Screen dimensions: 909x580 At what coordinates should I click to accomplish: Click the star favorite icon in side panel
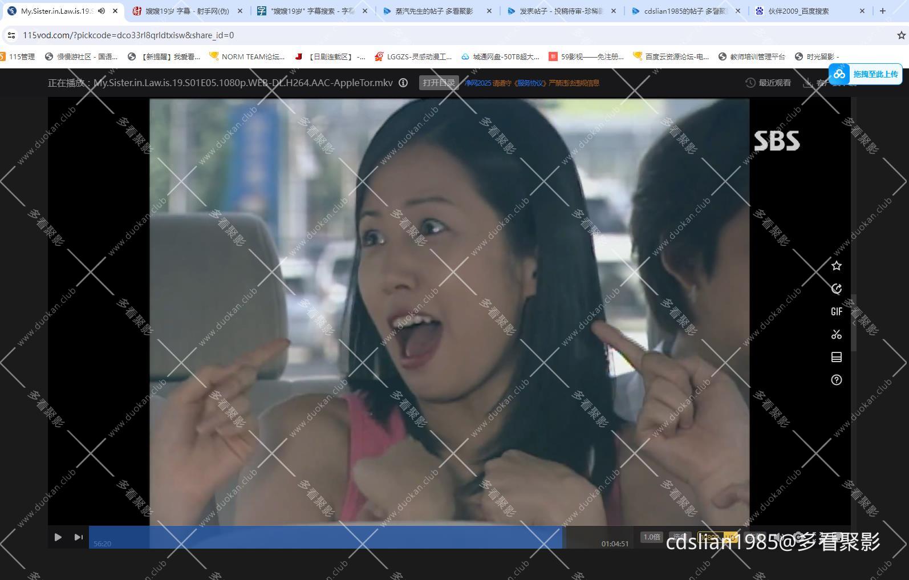tap(836, 266)
